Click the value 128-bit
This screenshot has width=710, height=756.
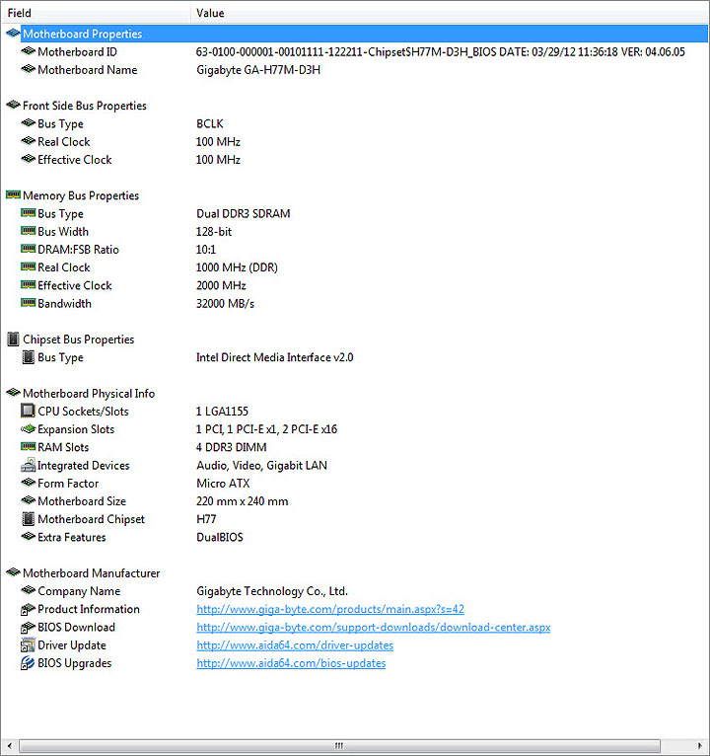pyautogui.click(x=214, y=231)
